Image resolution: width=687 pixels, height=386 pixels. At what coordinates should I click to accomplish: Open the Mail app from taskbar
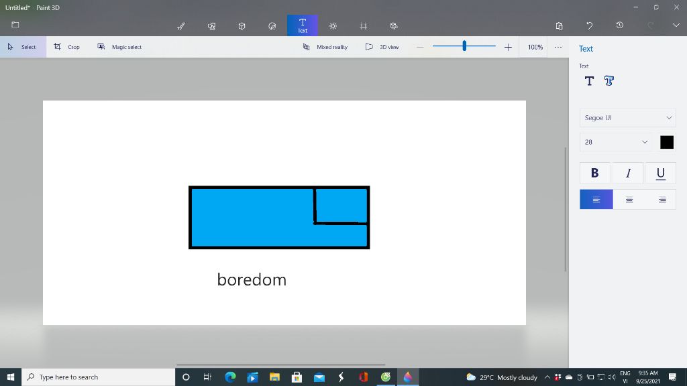(319, 377)
